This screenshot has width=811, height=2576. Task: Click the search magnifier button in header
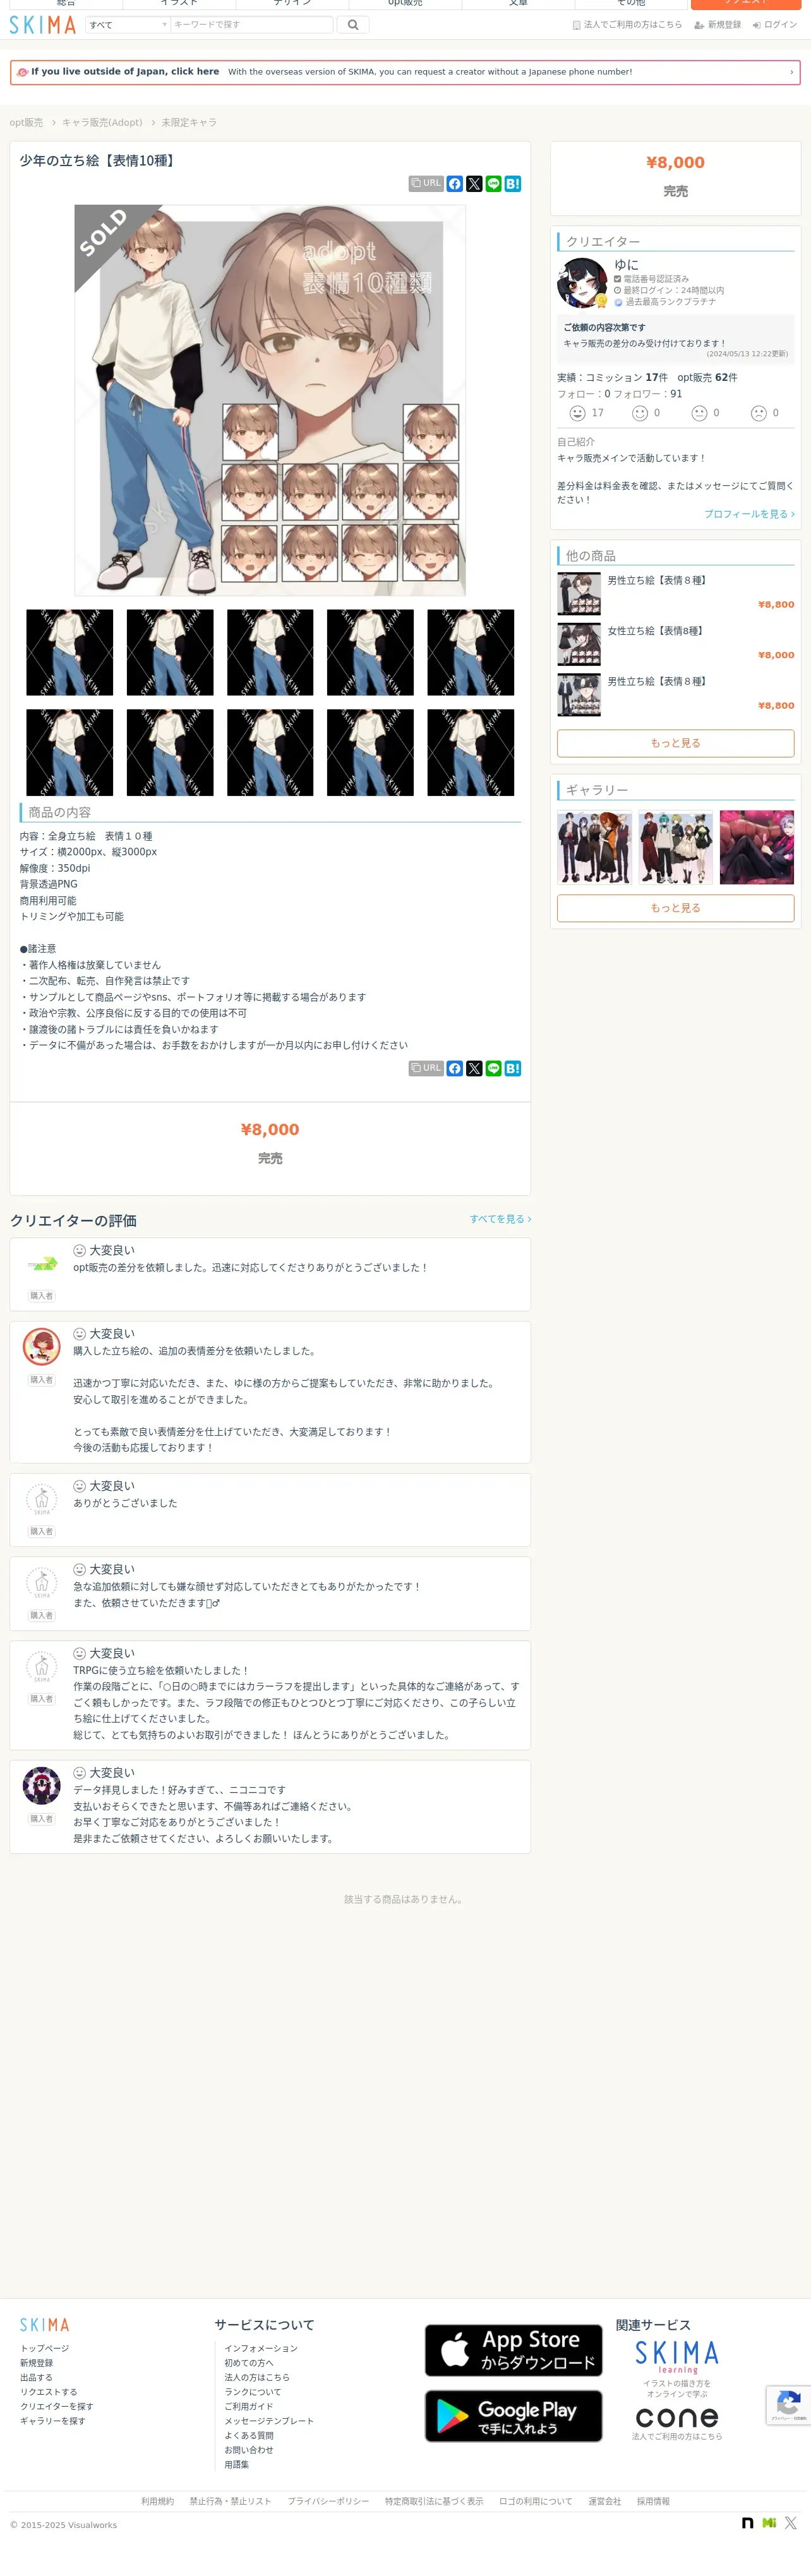click(352, 25)
